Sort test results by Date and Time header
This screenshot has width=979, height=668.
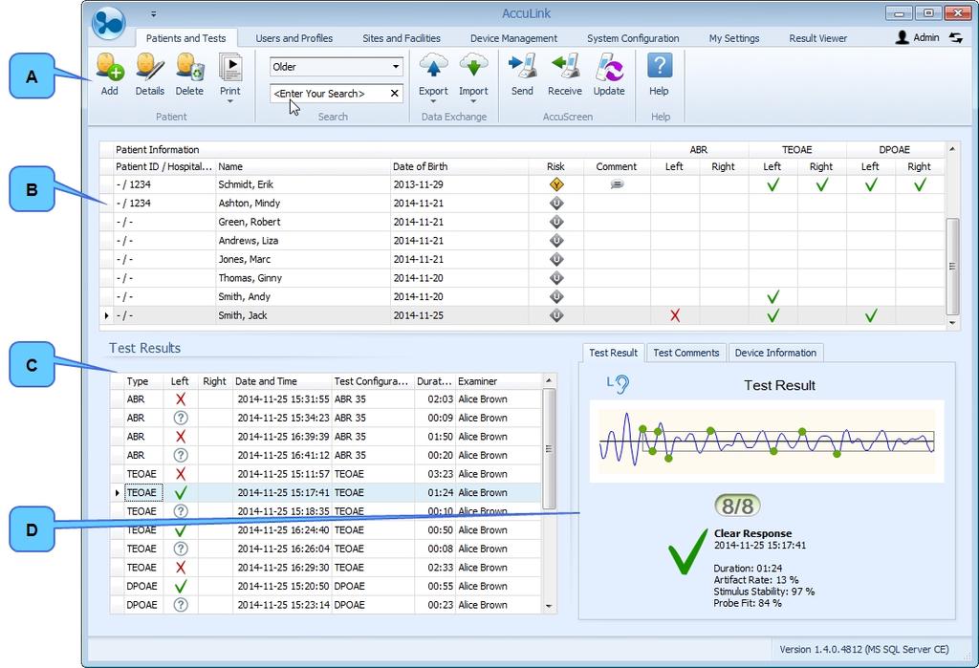(282, 381)
